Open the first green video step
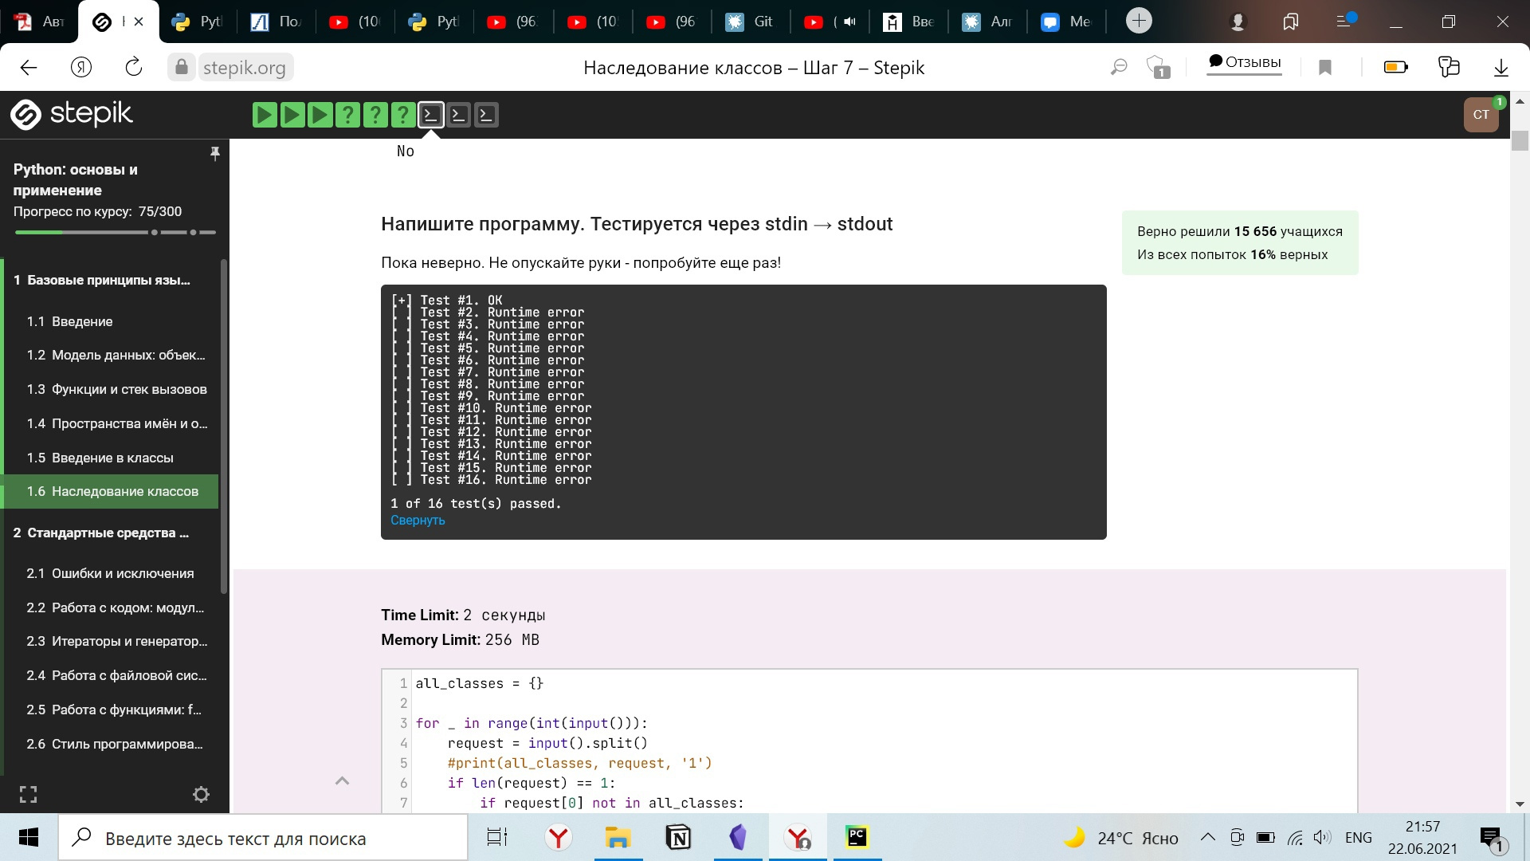The image size is (1530, 861). coord(265,115)
